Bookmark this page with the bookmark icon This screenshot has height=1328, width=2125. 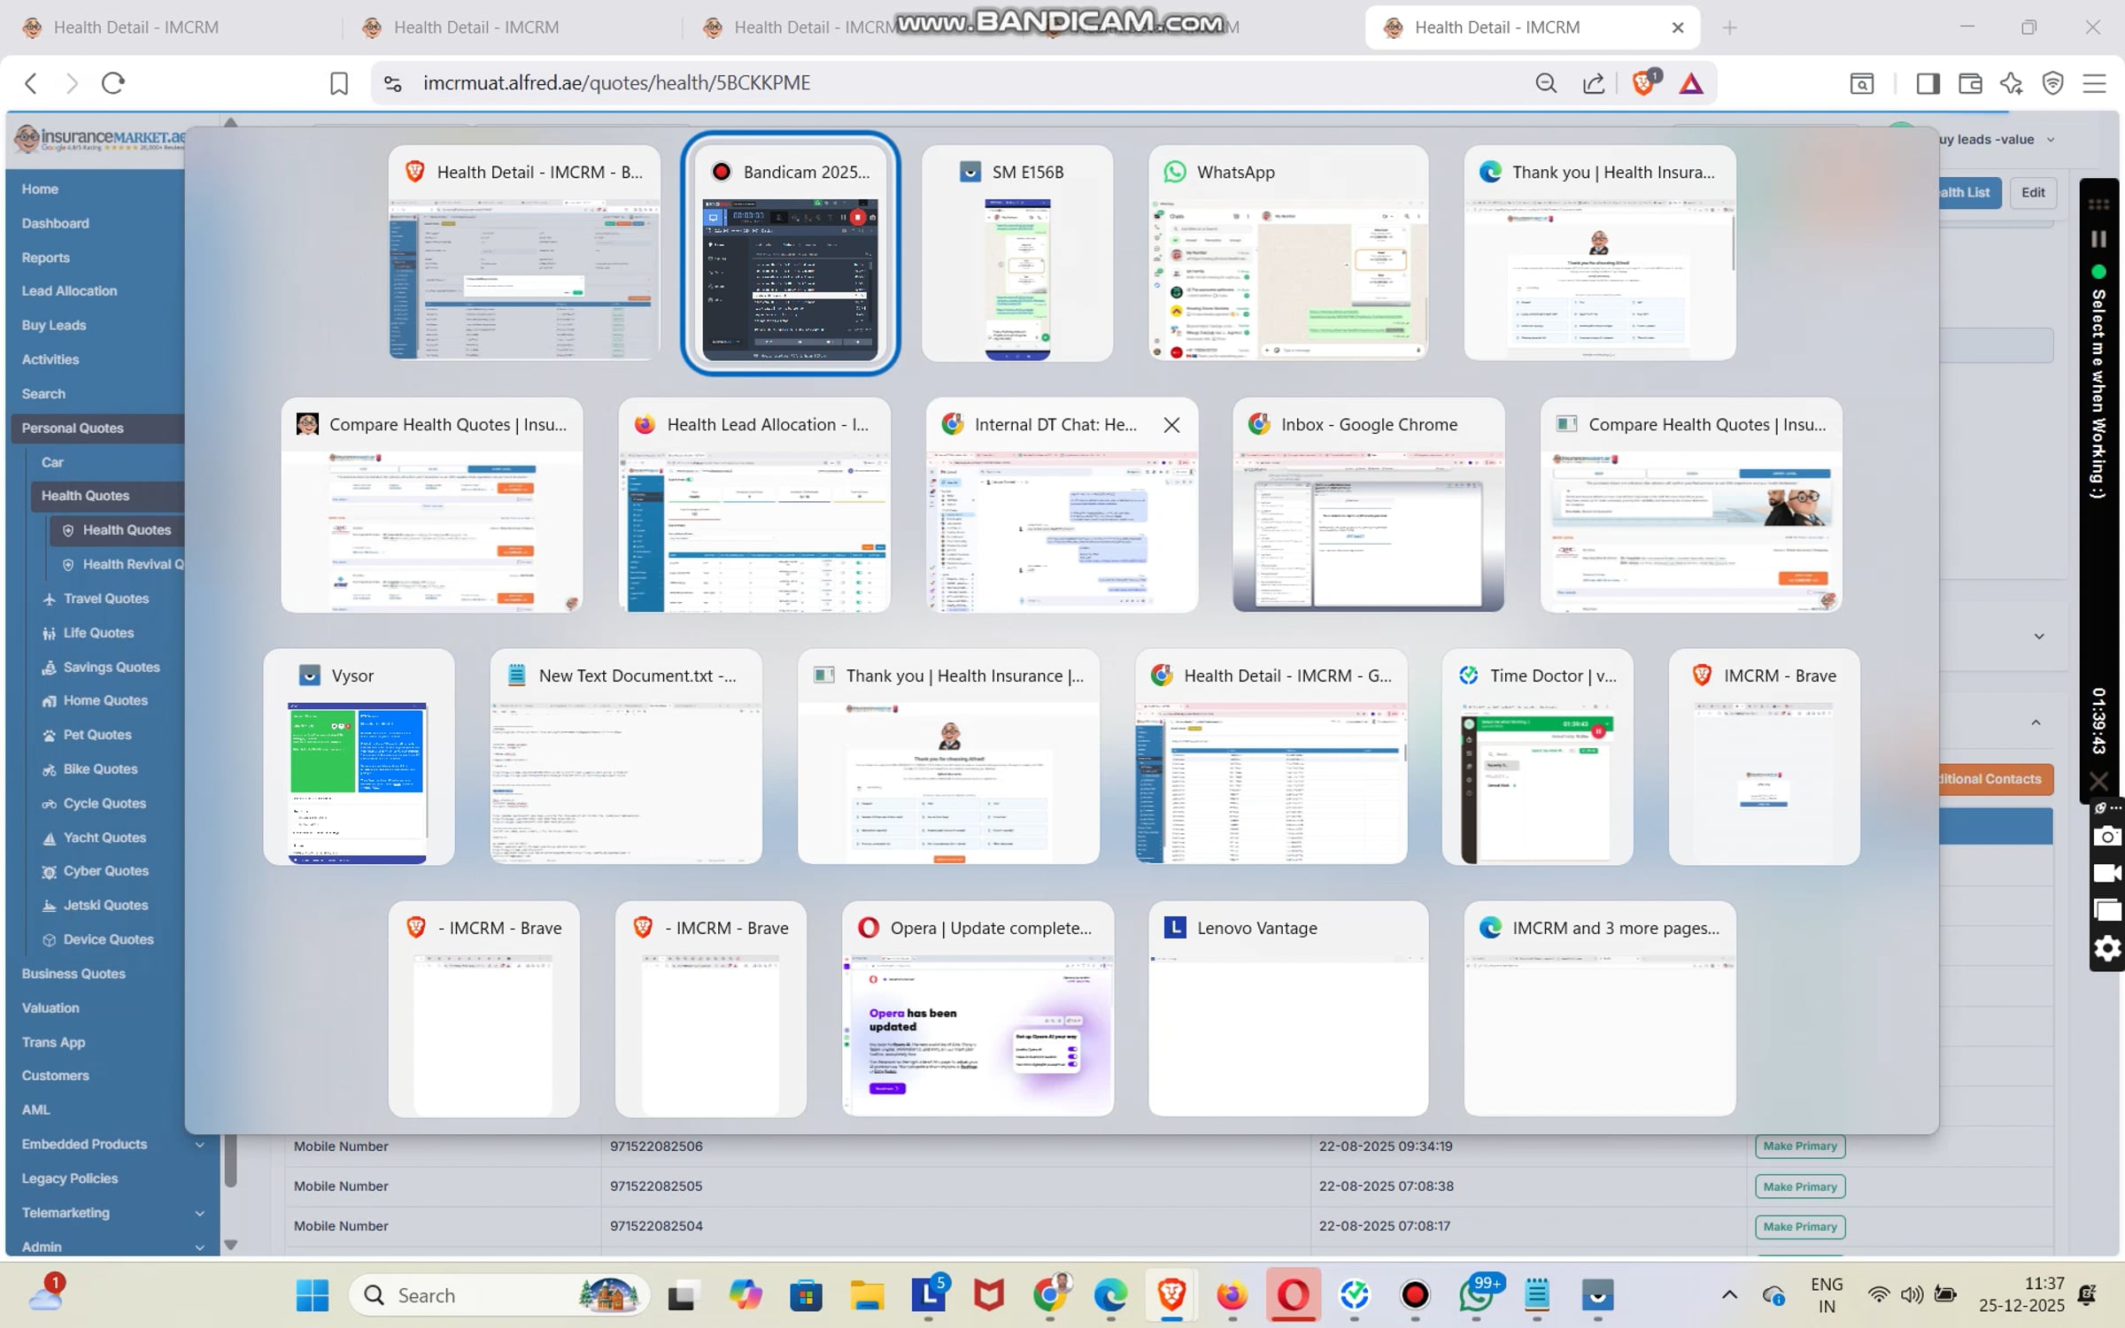338,83
